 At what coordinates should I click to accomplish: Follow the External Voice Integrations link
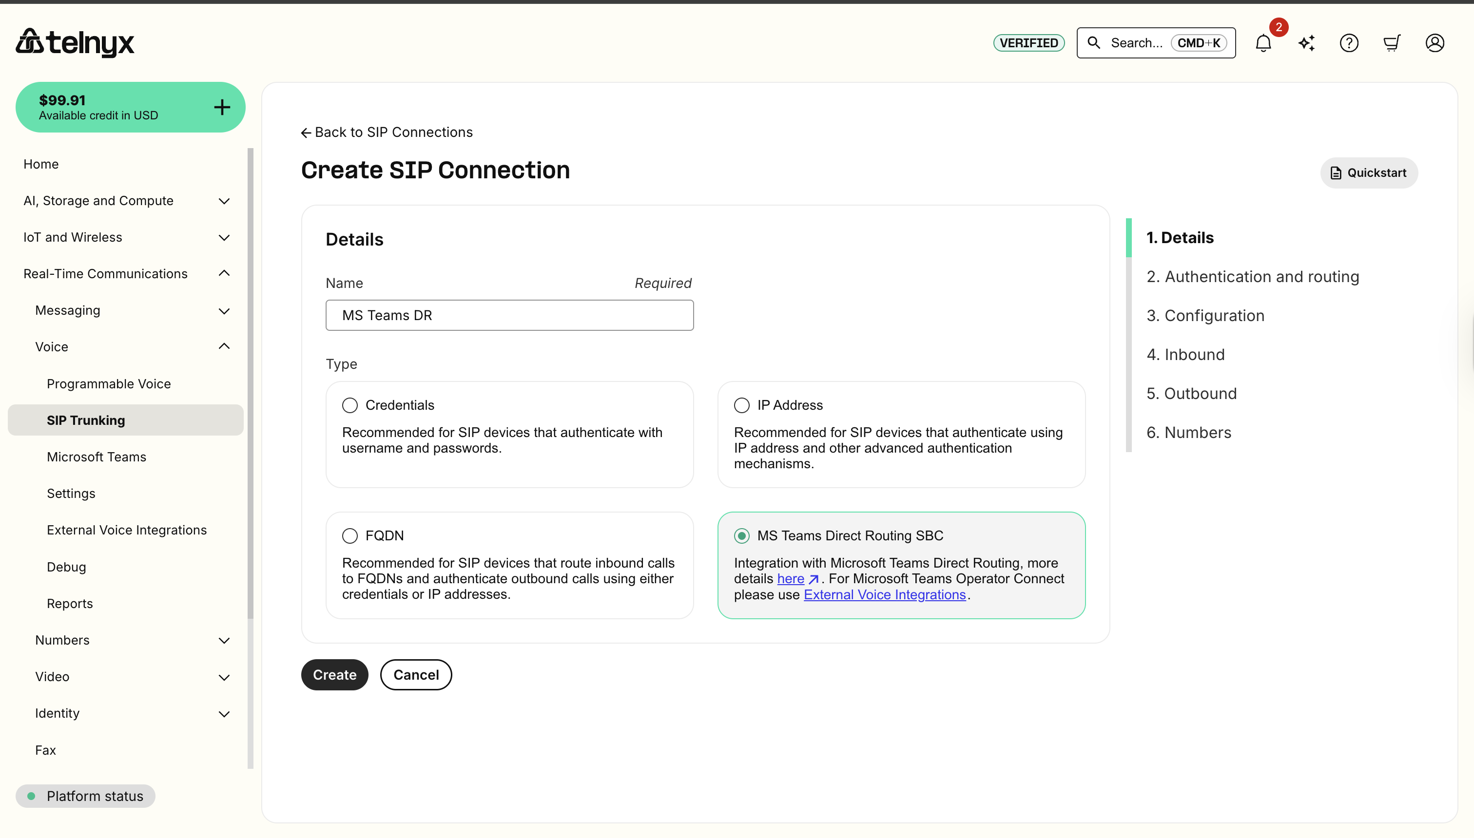coord(884,594)
